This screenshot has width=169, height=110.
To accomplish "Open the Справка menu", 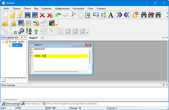I will [x=101, y=8].
